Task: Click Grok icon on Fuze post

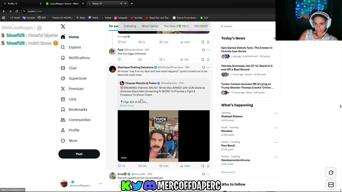Action: click(x=203, y=50)
